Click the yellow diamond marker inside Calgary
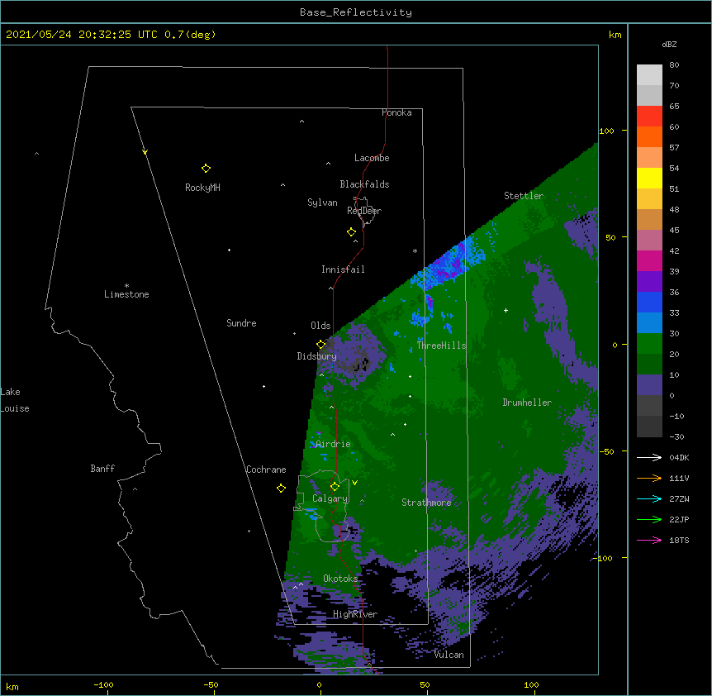The width and height of the screenshot is (712, 696). [x=335, y=487]
